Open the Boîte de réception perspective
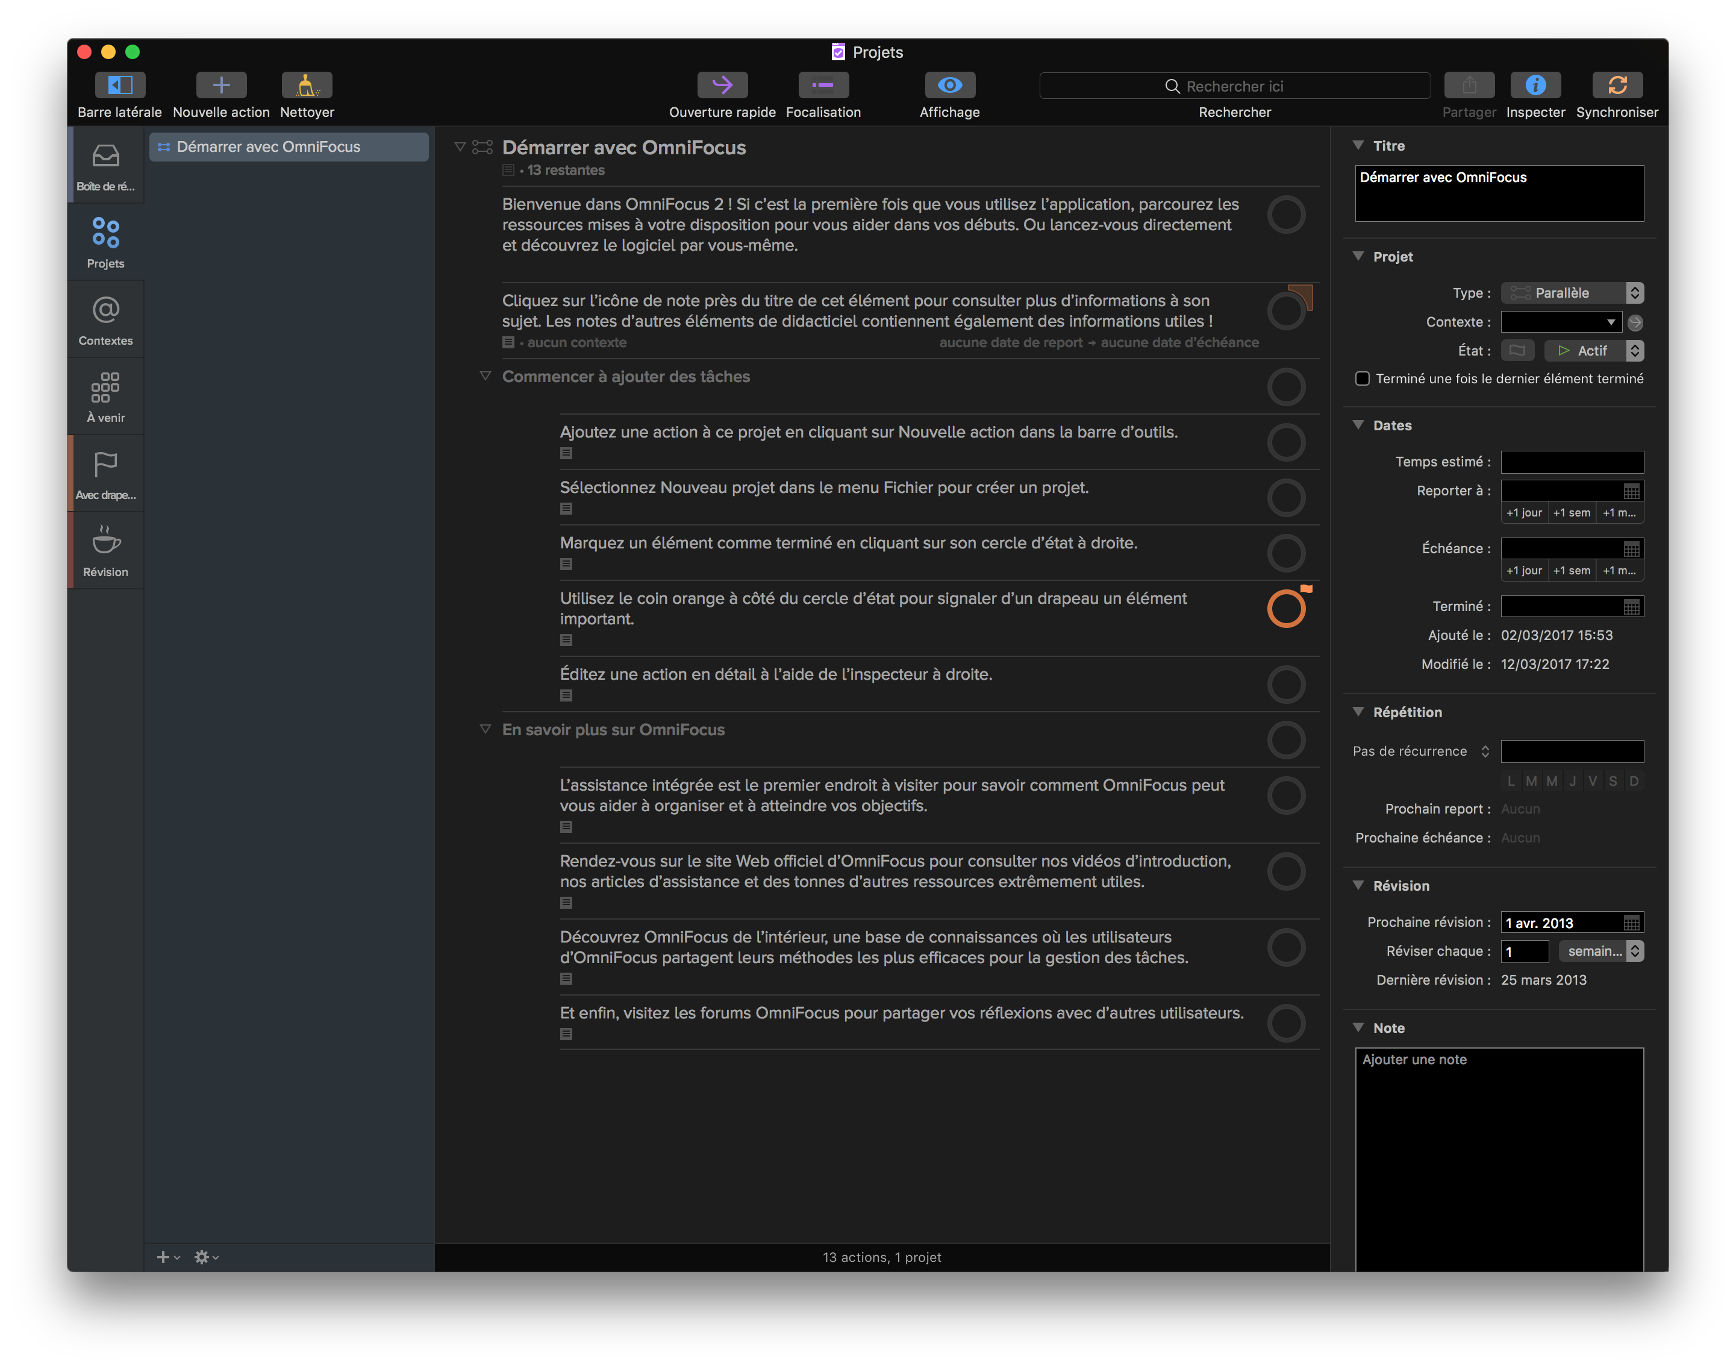 [x=105, y=166]
